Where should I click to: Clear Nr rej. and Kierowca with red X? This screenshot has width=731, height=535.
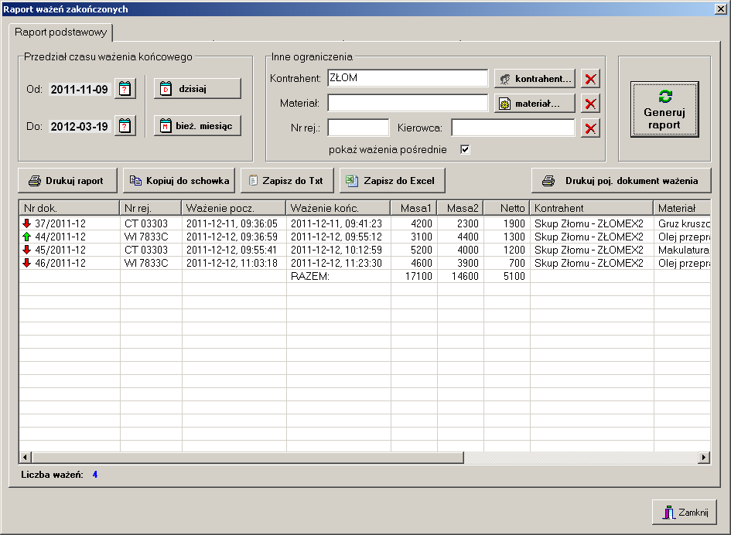tap(590, 128)
